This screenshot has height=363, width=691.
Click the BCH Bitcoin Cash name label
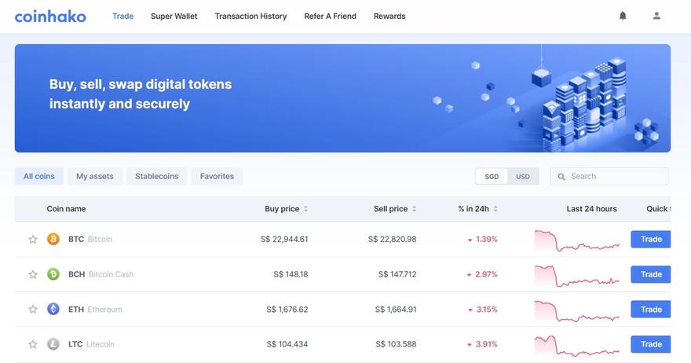[101, 274]
